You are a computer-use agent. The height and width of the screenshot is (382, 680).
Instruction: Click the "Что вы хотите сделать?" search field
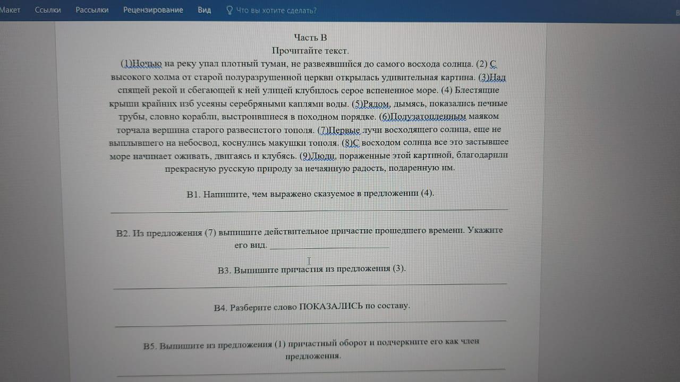click(x=276, y=10)
